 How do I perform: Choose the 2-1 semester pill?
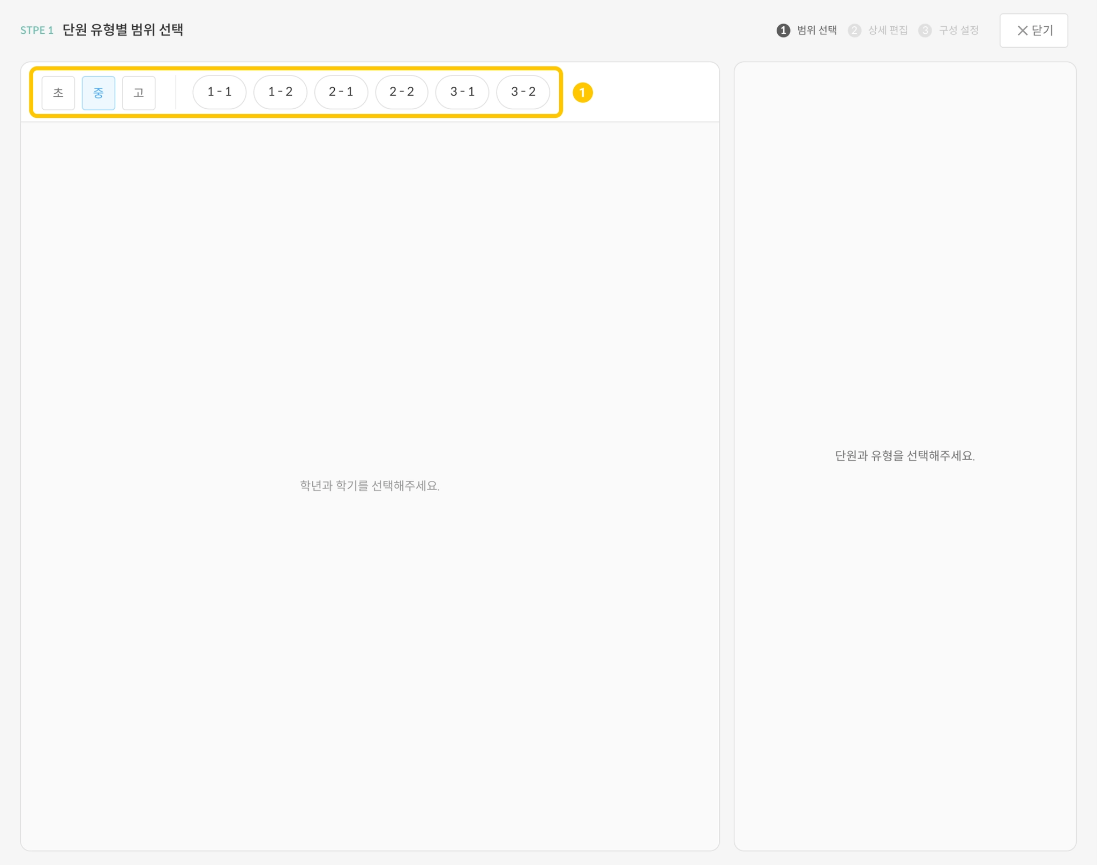click(341, 92)
